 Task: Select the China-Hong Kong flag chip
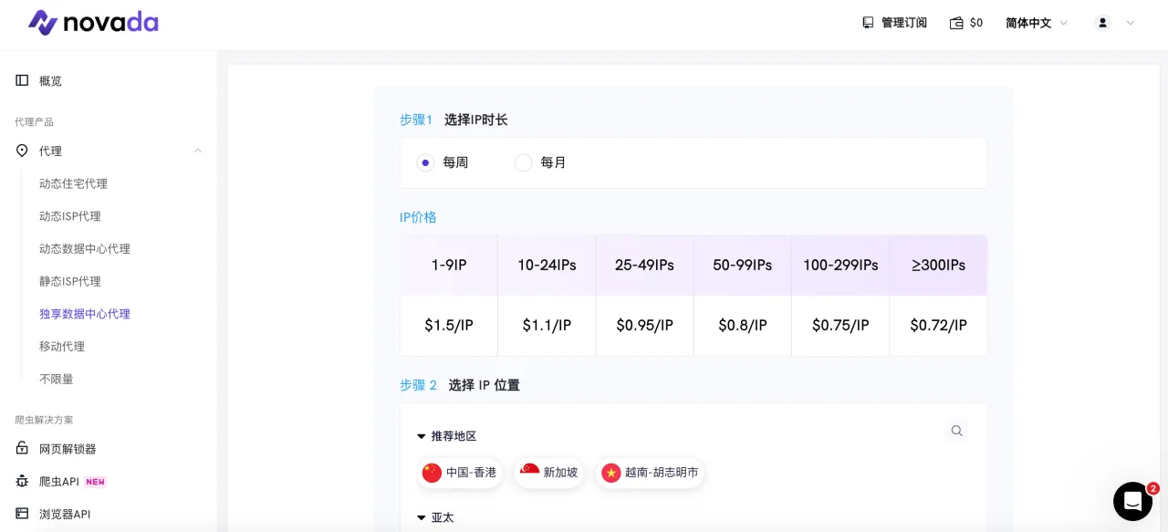point(460,473)
